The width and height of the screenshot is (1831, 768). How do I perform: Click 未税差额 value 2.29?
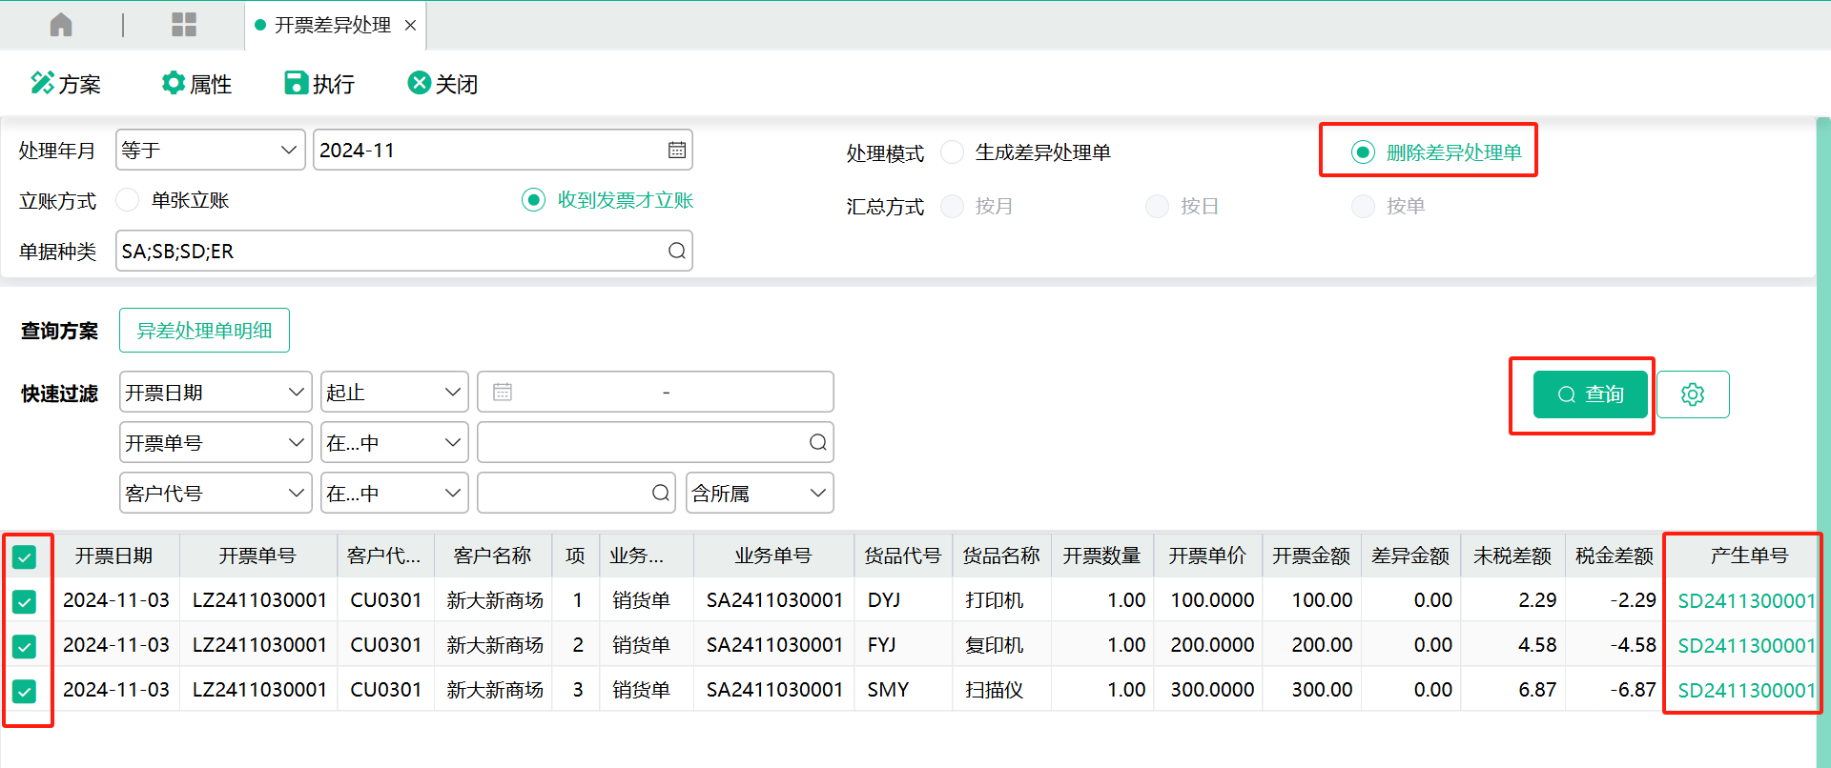(1536, 600)
